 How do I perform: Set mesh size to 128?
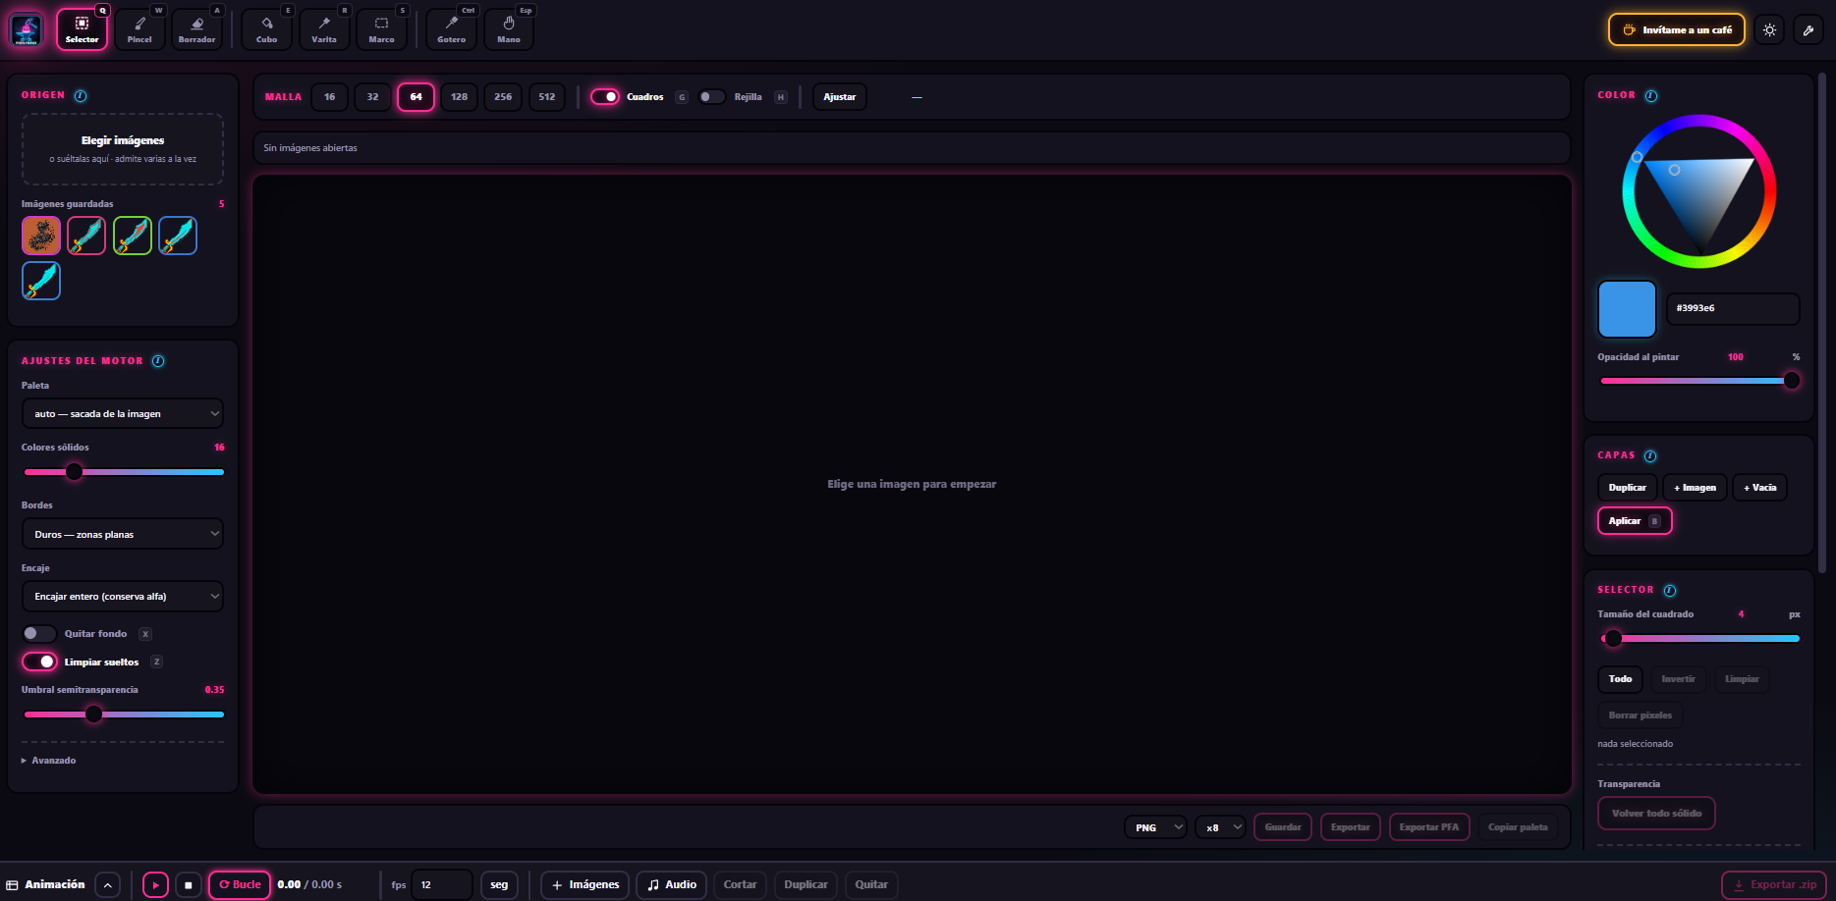459,96
